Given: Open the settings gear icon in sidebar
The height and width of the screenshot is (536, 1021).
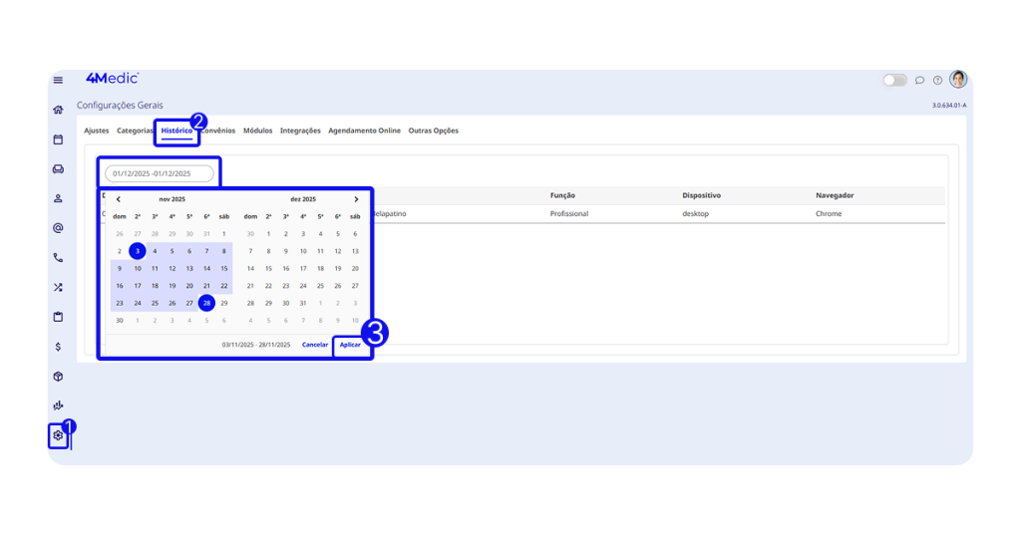Looking at the screenshot, I should (58, 435).
